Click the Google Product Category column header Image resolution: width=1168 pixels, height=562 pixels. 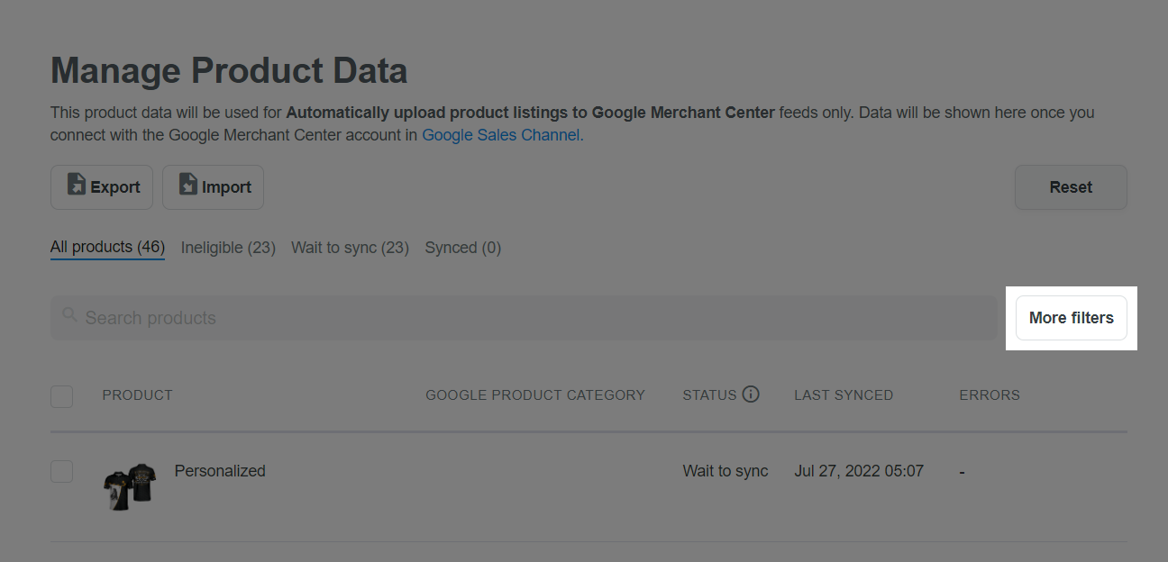pyautogui.click(x=535, y=394)
